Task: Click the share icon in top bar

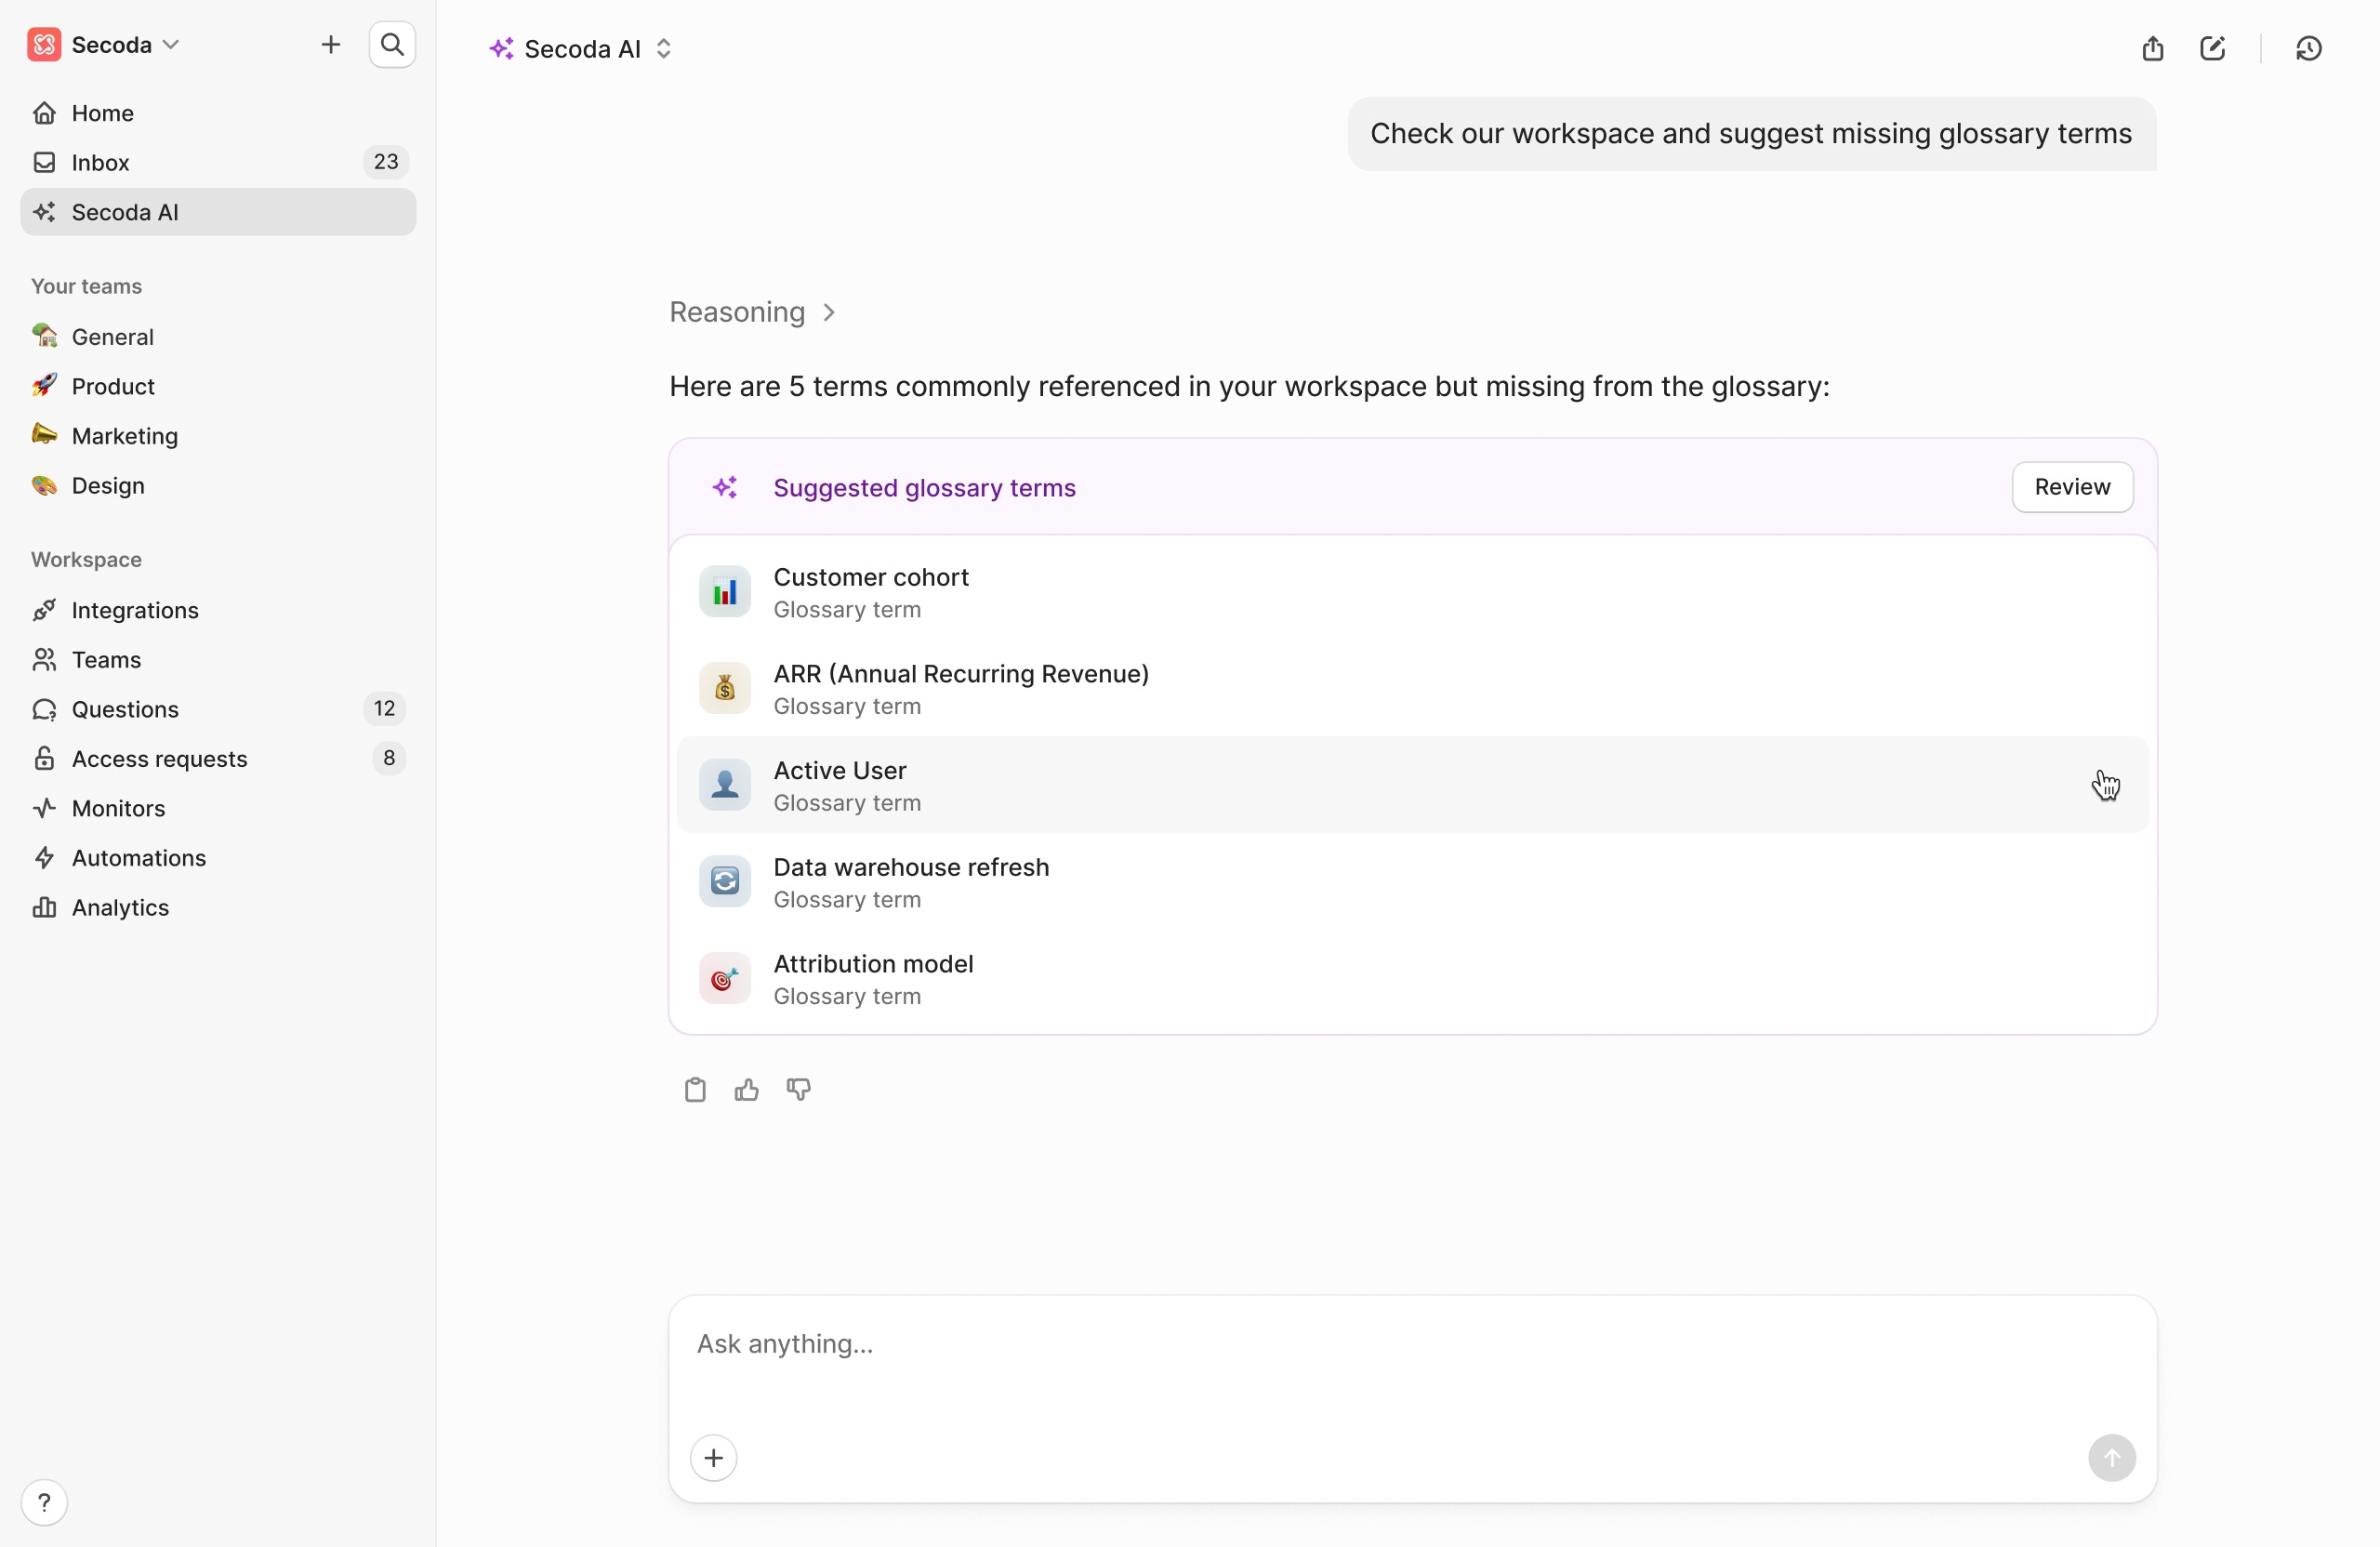Action: (x=2153, y=49)
